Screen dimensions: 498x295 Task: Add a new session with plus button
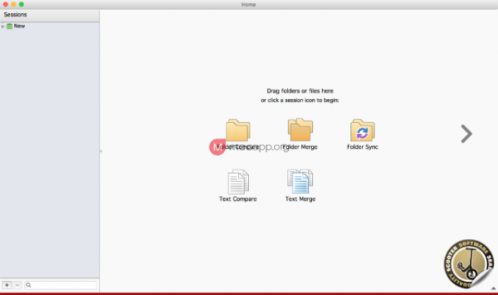pyautogui.click(x=7, y=285)
